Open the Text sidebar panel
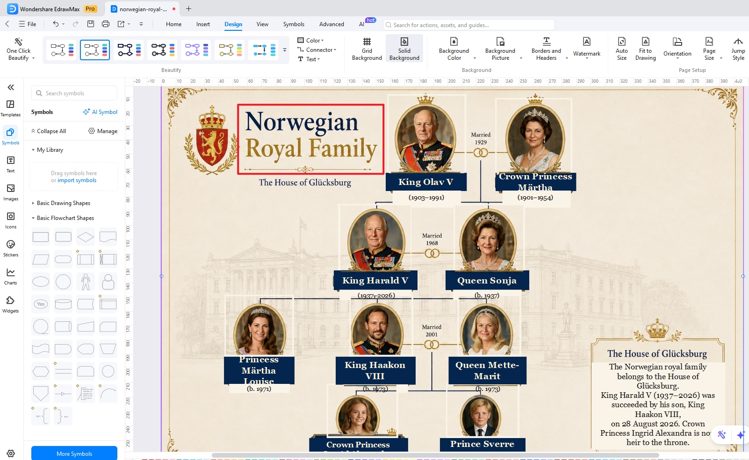The width and height of the screenshot is (749, 460). tap(10, 164)
